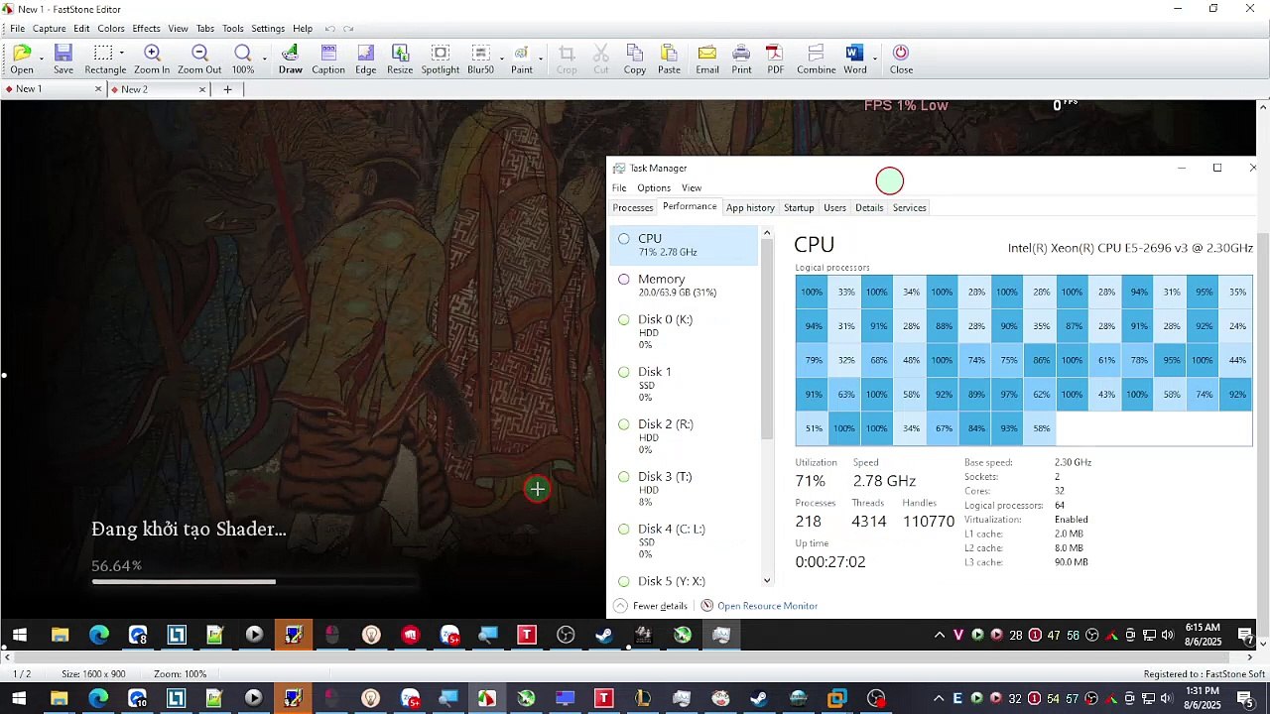
Task: Zoom out of the image
Action: click(199, 59)
